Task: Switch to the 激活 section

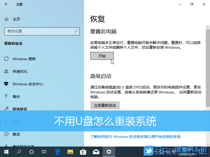Action: (x=16, y=134)
